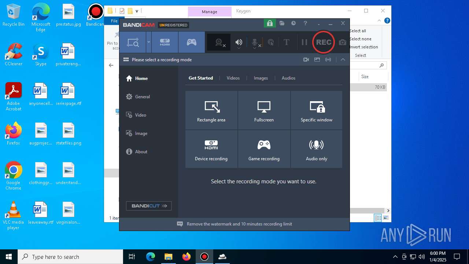Click the pause recording button
The width and height of the screenshot is (469, 264).
(304, 42)
